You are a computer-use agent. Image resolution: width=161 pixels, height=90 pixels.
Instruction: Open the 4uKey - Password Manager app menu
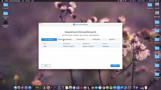pos(12,1)
